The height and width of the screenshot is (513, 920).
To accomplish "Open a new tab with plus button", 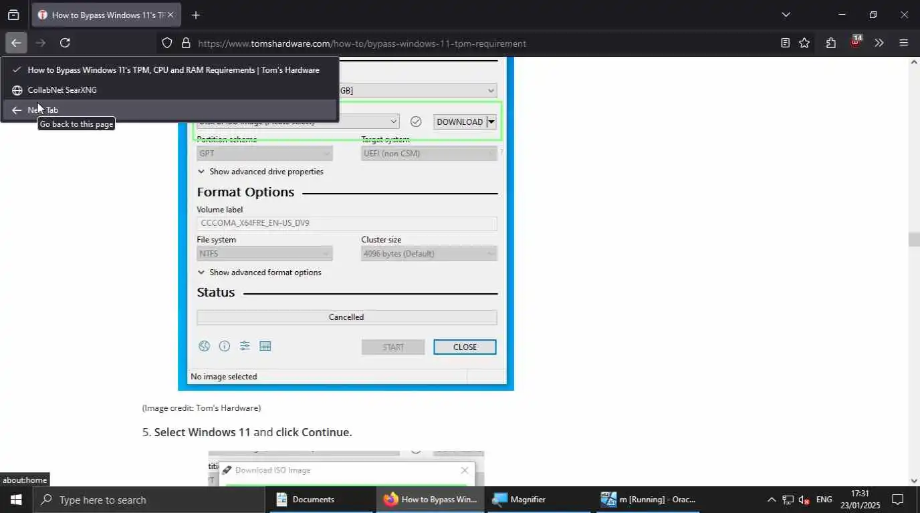I will pyautogui.click(x=195, y=15).
